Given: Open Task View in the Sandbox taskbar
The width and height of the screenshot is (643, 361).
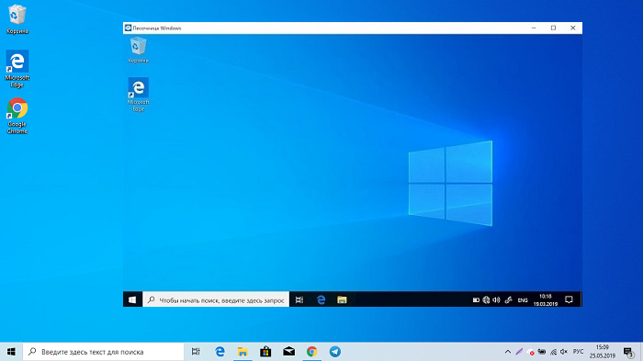Looking at the screenshot, I should click(x=299, y=299).
